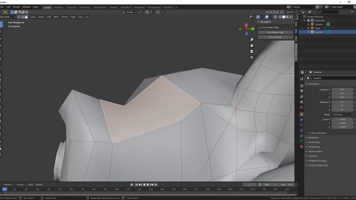Image resolution: width=356 pixels, height=200 pixels.
Task: Open the timeline Playback popover
Action: pyautogui.click(x=9, y=185)
